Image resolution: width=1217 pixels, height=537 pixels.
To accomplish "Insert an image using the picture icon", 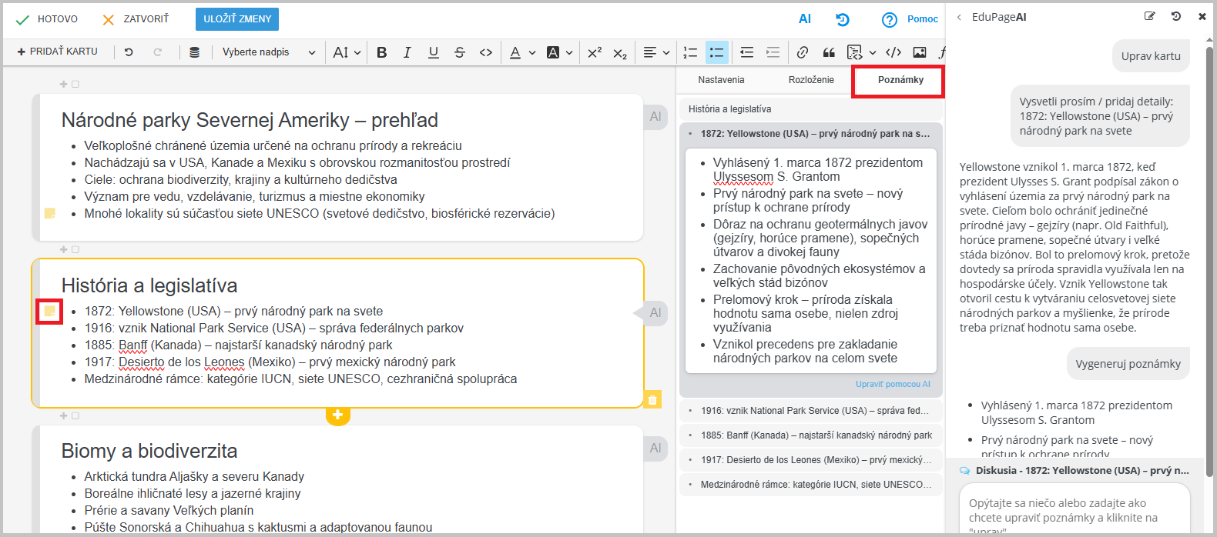I will click(920, 52).
